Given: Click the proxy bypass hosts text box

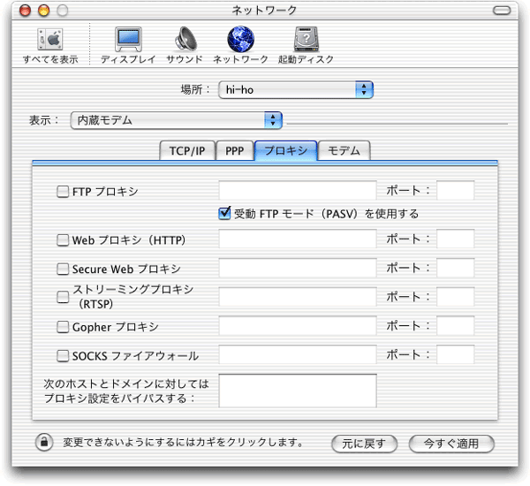Looking at the screenshot, I should tap(297, 391).
